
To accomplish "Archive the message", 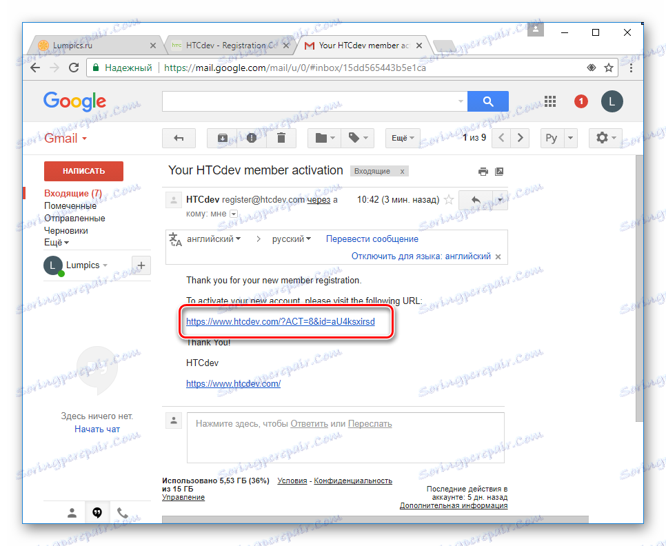I will click(x=222, y=138).
